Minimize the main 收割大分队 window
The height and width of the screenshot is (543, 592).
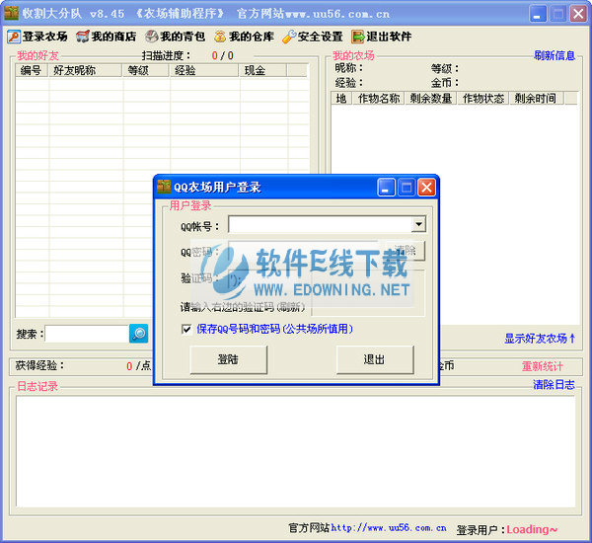pos(538,15)
